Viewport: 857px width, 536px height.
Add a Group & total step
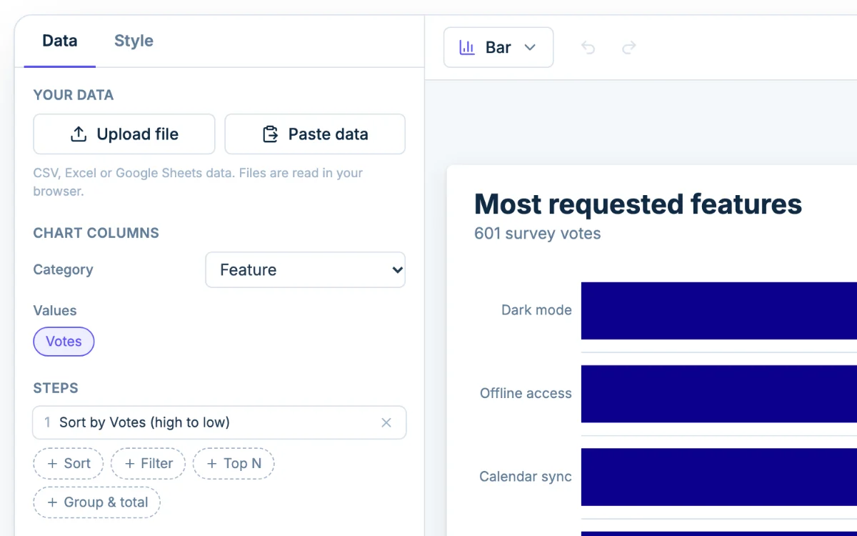coord(97,502)
